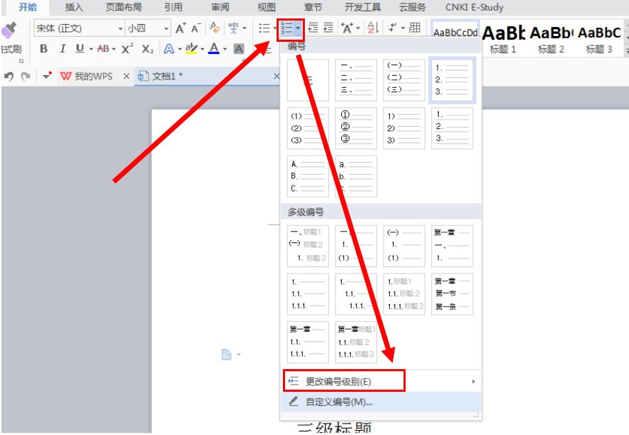The image size is (629, 435).
Task: Toggle underline formatting
Action: pos(80,48)
